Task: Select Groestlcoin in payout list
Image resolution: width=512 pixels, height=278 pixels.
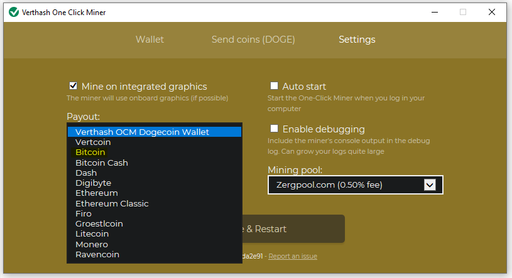Action: click(155, 224)
